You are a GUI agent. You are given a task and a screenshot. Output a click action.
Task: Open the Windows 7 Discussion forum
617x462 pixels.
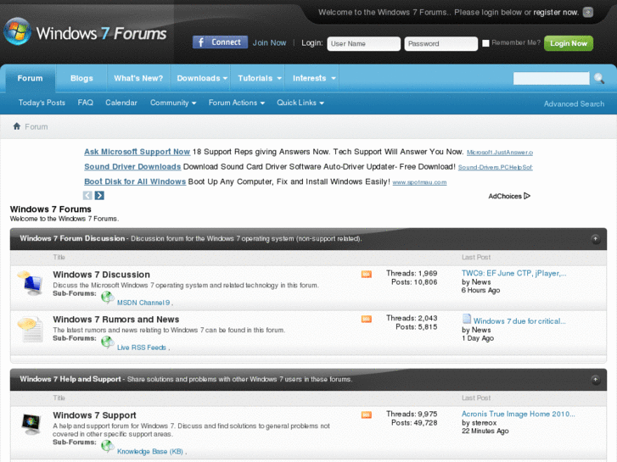(101, 275)
